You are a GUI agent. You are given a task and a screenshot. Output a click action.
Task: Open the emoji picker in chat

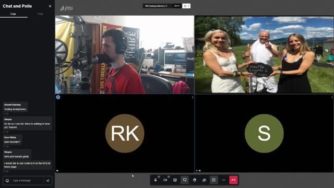click(7, 181)
